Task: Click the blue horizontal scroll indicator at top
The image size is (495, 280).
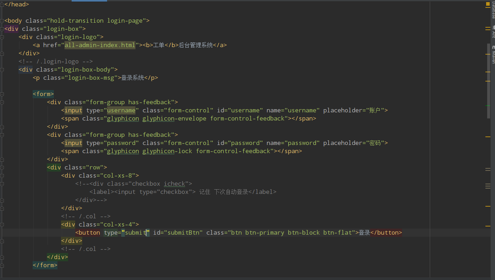Action: click(x=89, y=1)
